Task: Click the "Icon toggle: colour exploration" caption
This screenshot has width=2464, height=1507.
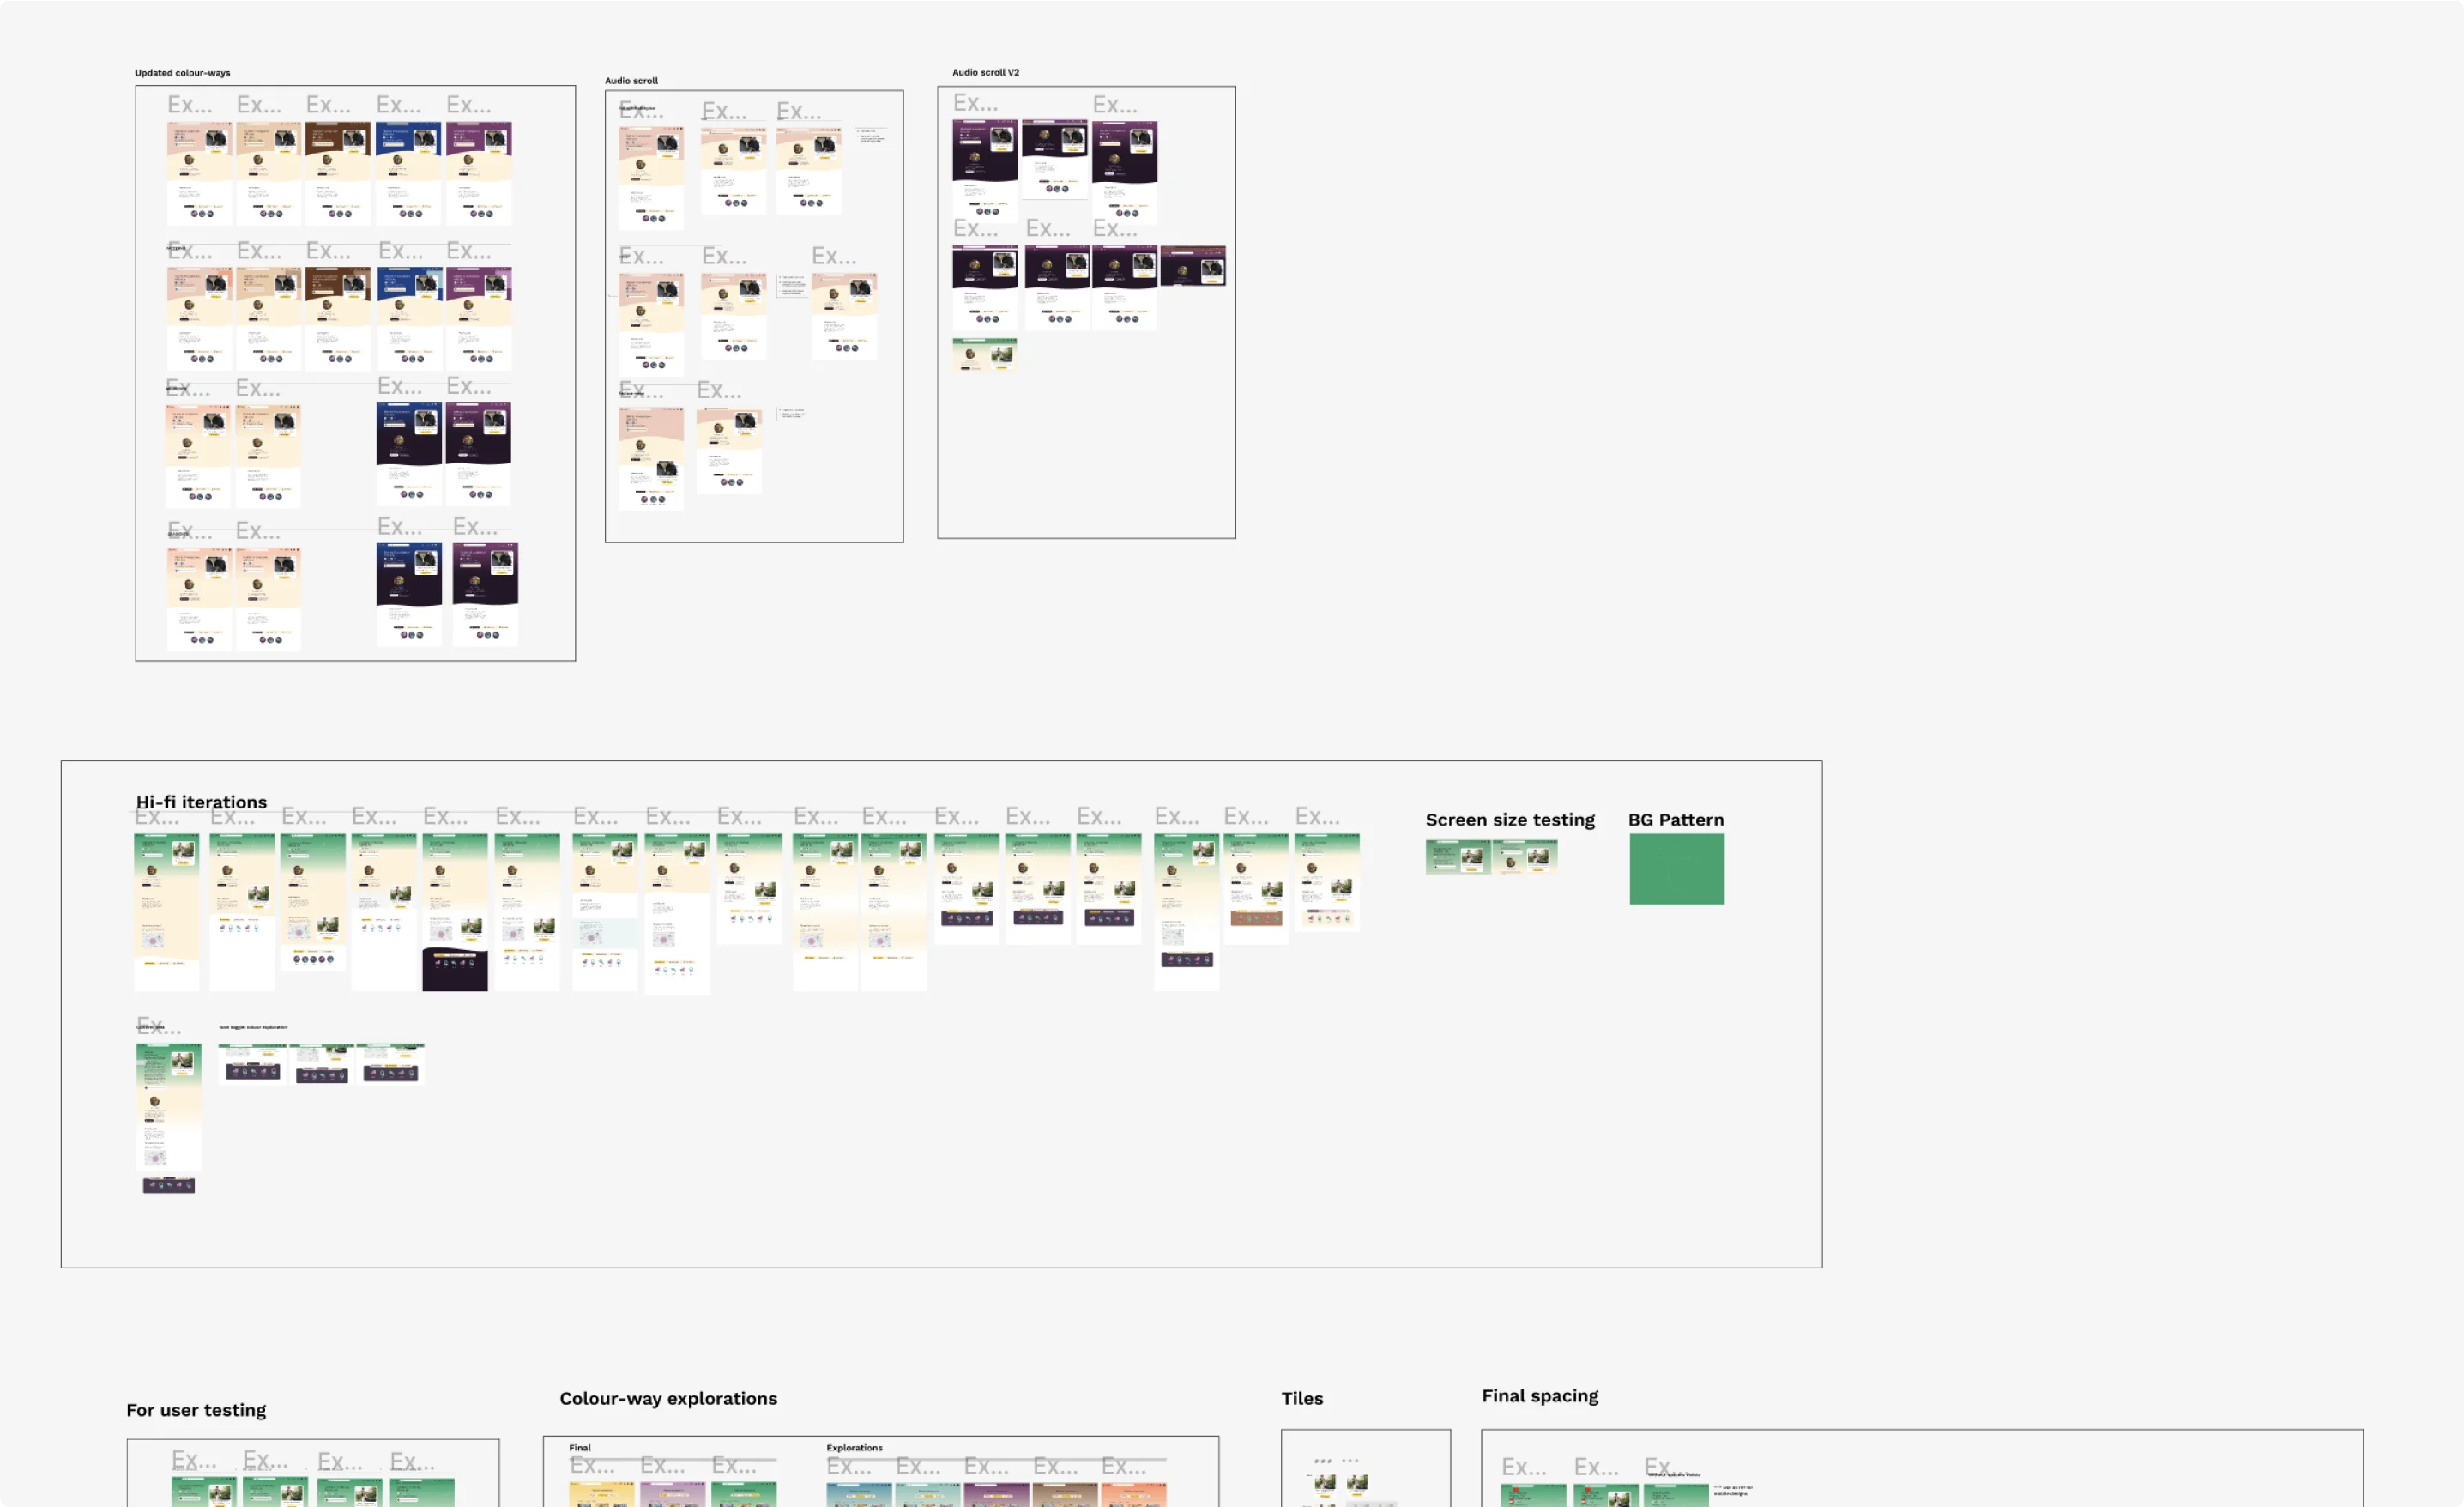Action: click(253, 1027)
